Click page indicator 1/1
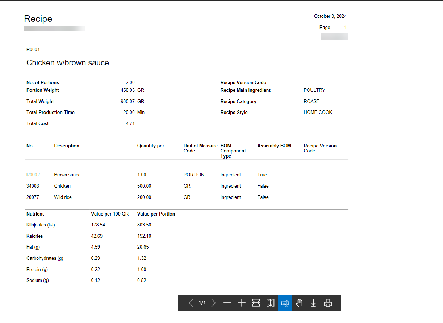443x323 pixels. [x=202, y=303]
